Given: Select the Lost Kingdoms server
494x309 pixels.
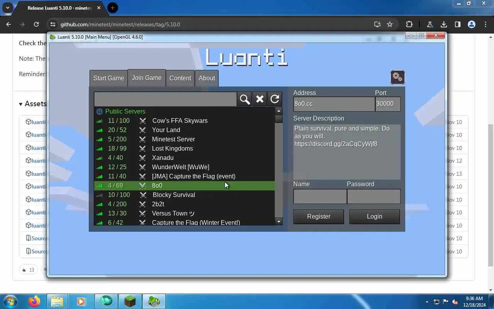Looking at the screenshot, I should [184, 149].
